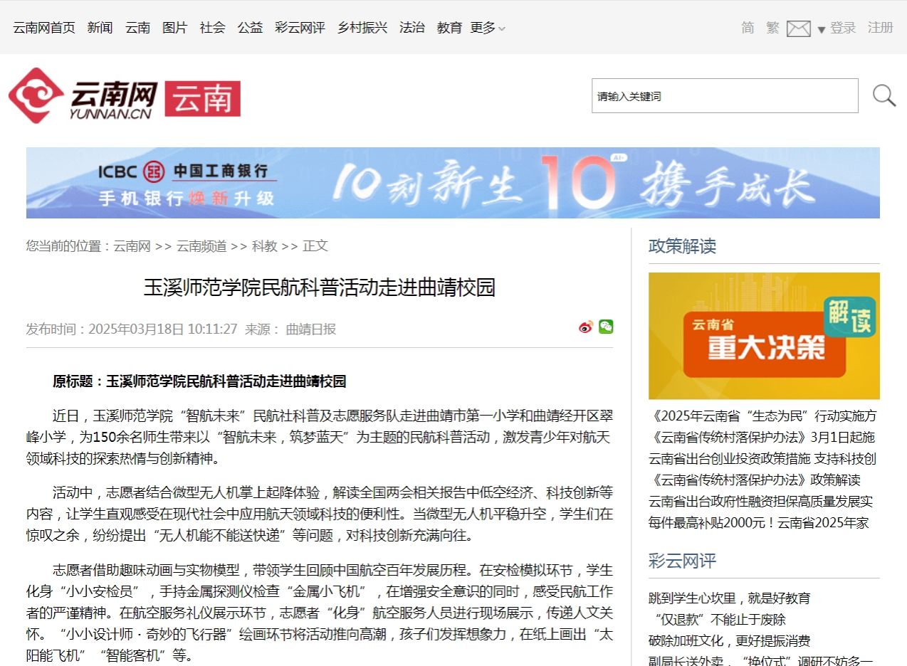This screenshot has width=907, height=666.
Task: Open the 重大决策 解读 policy image
Action: (x=763, y=336)
